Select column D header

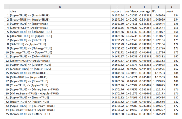pyautogui.click(x=131, y=7)
